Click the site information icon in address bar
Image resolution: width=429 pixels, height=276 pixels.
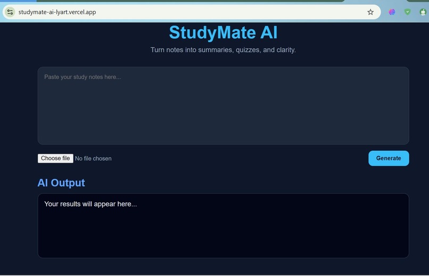click(x=10, y=12)
